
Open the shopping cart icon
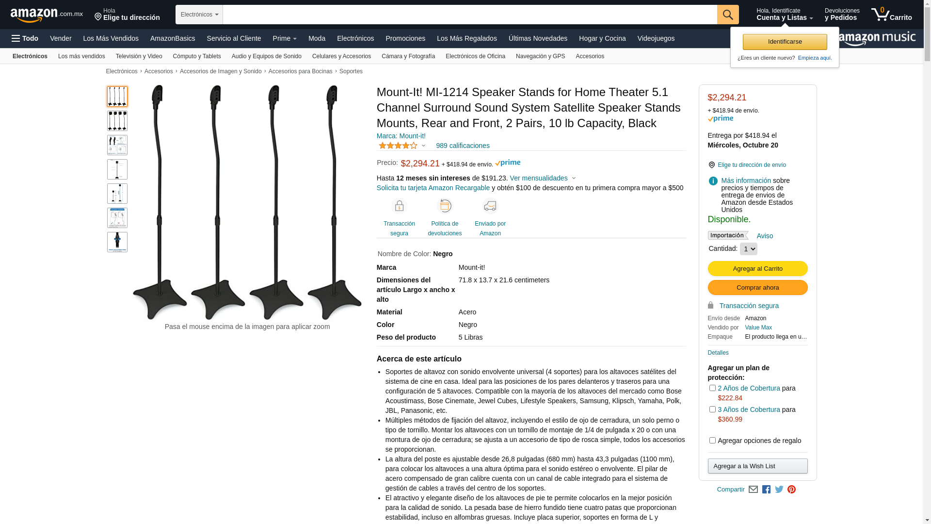[891, 15]
